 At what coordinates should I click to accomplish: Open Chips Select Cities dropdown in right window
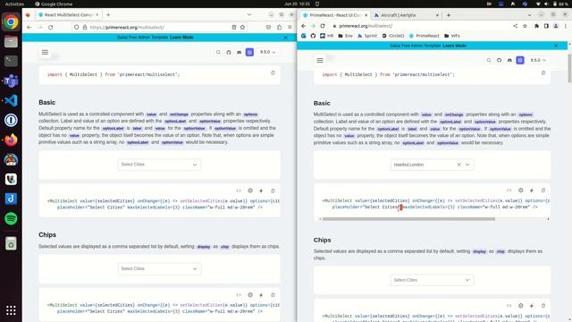pos(432,280)
